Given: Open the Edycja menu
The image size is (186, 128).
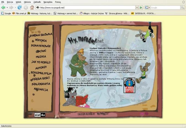Looking at the screenshot, I should pos(10,2).
